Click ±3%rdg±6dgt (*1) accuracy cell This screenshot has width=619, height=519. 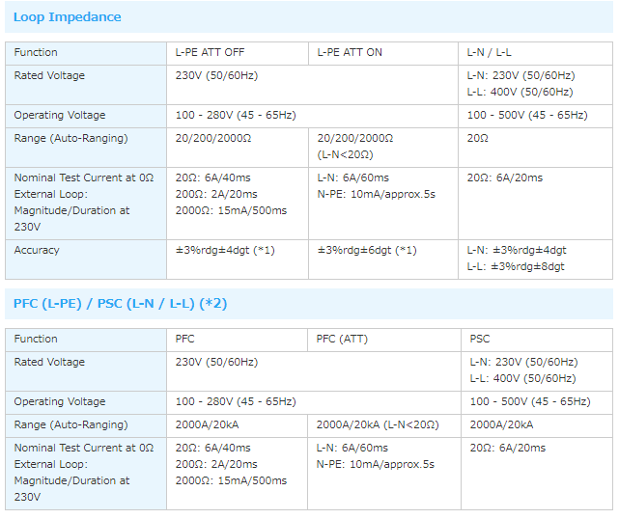coord(367,250)
